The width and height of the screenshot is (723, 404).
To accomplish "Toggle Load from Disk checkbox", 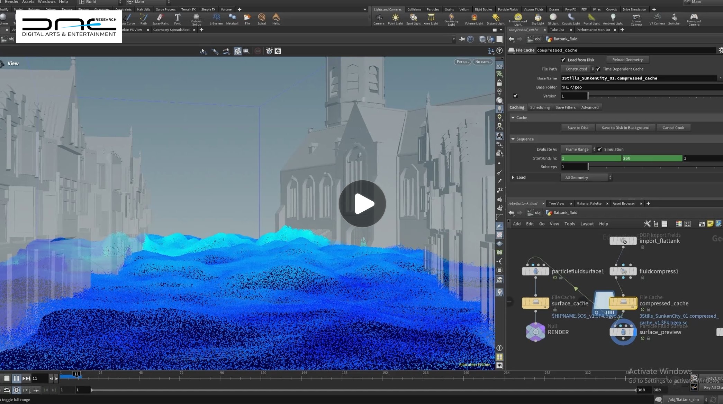I will (563, 60).
